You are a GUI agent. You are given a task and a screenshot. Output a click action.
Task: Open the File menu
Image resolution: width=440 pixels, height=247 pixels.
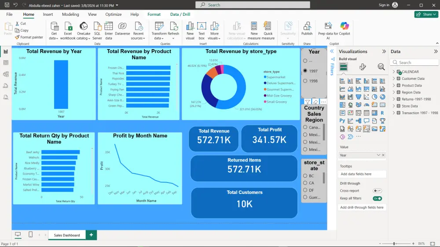tap(9, 14)
